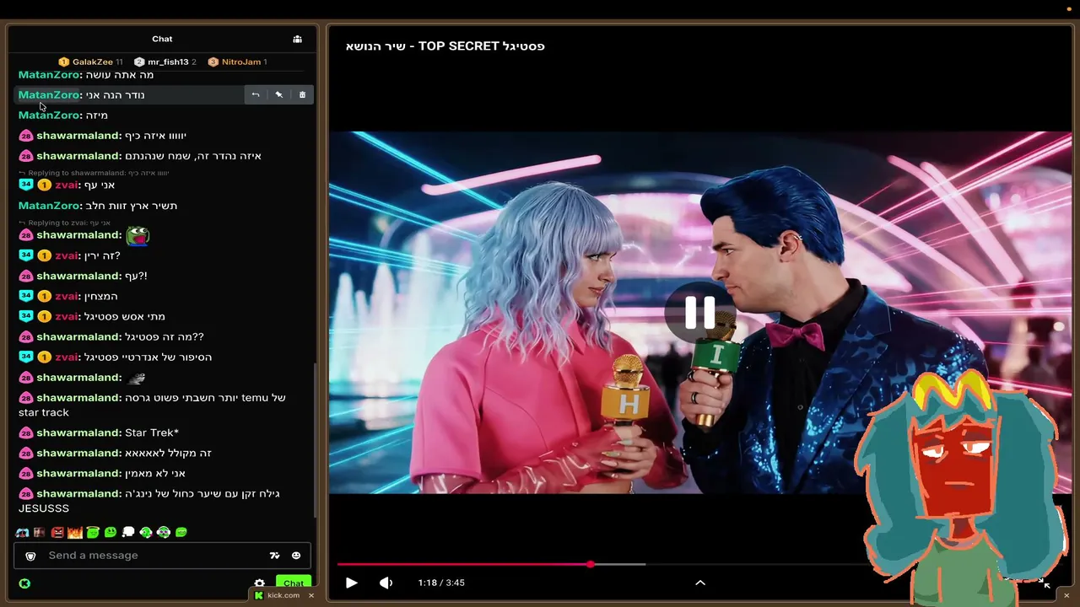Image resolution: width=1080 pixels, height=607 pixels.
Task: Click the chat identity shield icon
Action: pos(30,556)
